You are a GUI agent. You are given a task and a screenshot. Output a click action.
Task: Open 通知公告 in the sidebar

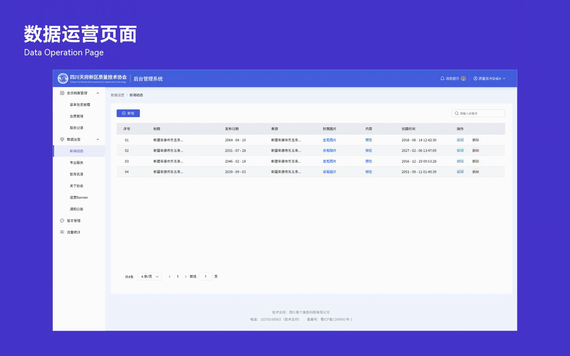77,209
